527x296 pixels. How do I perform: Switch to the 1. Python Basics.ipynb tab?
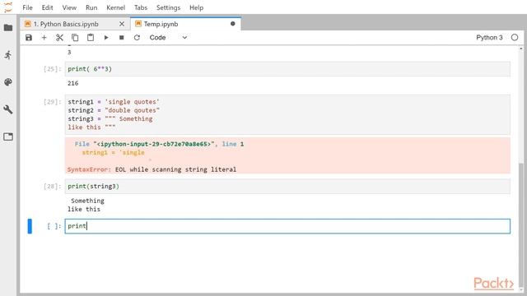tap(75, 24)
